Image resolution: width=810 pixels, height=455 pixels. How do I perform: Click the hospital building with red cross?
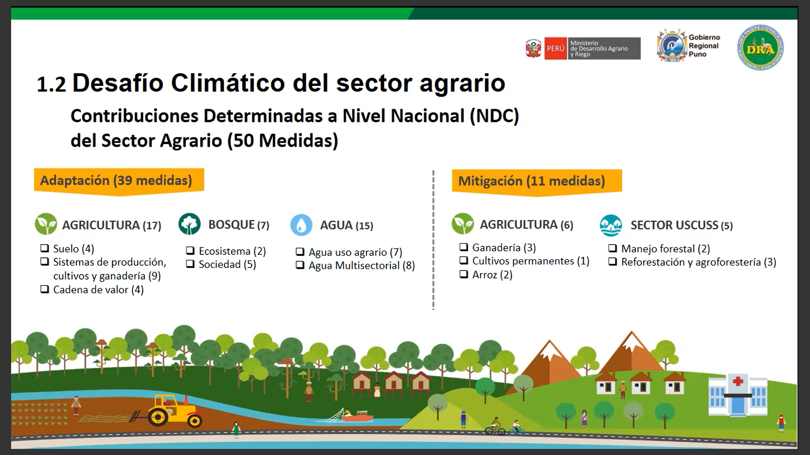point(738,395)
